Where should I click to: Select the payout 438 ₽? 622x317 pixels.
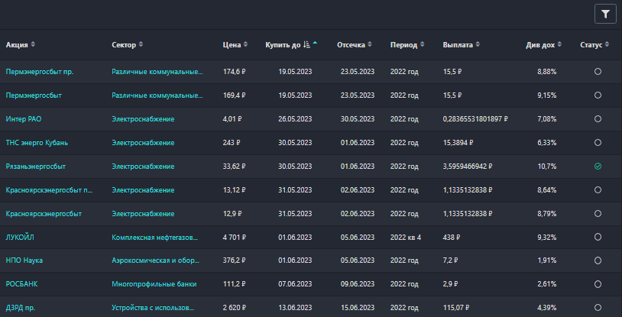pos(452,238)
